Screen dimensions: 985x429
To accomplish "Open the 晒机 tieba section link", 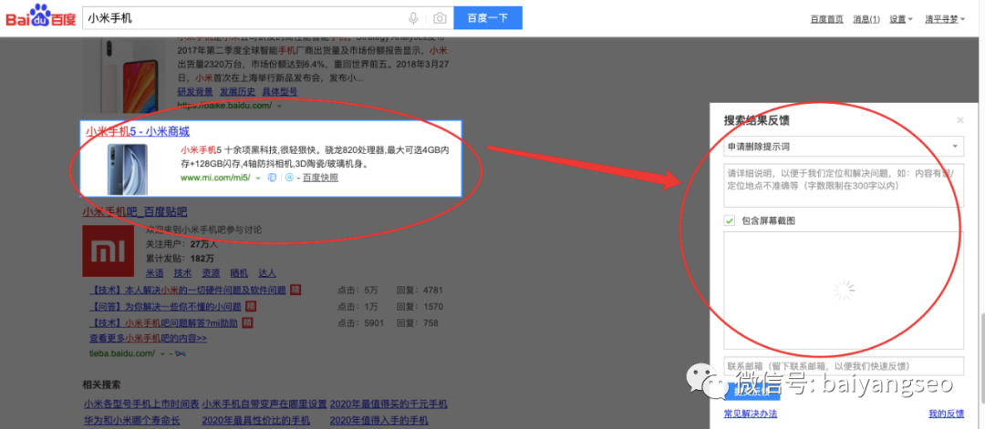I will click(x=239, y=273).
